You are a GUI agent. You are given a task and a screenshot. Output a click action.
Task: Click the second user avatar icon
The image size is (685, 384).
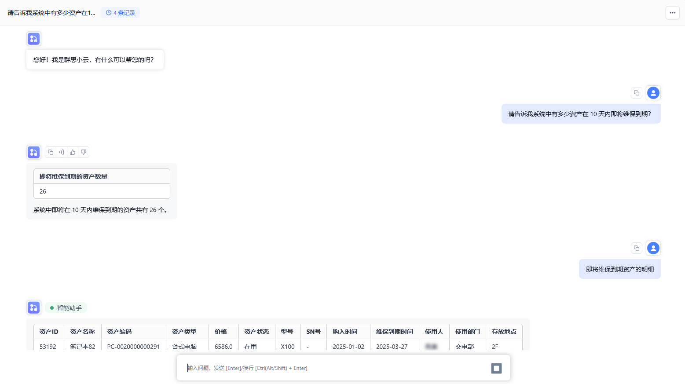point(653,248)
